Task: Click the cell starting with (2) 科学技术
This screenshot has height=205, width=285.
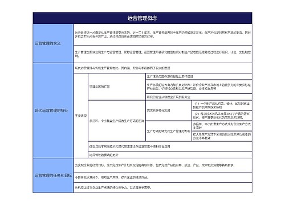Action: tap(222, 116)
